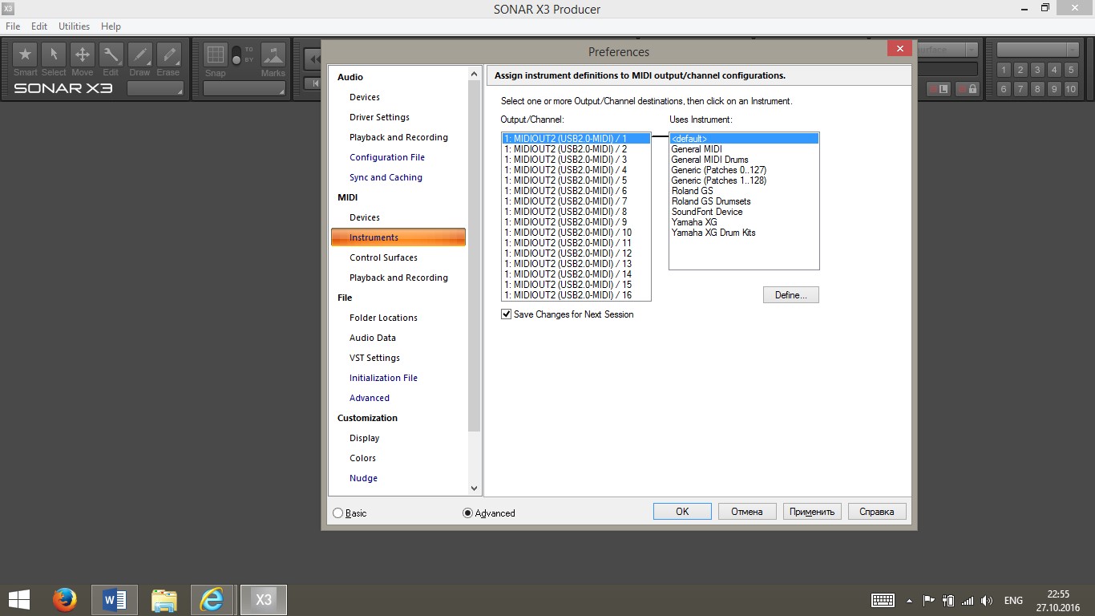Select Roland GS instrument
This screenshot has height=616, width=1095.
pyautogui.click(x=744, y=191)
